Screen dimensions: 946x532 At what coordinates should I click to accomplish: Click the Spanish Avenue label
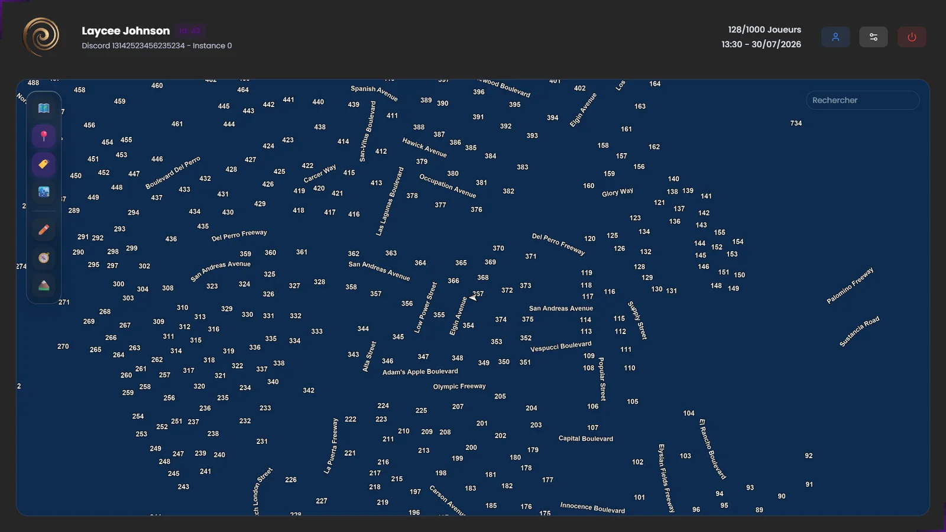pyautogui.click(x=374, y=93)
